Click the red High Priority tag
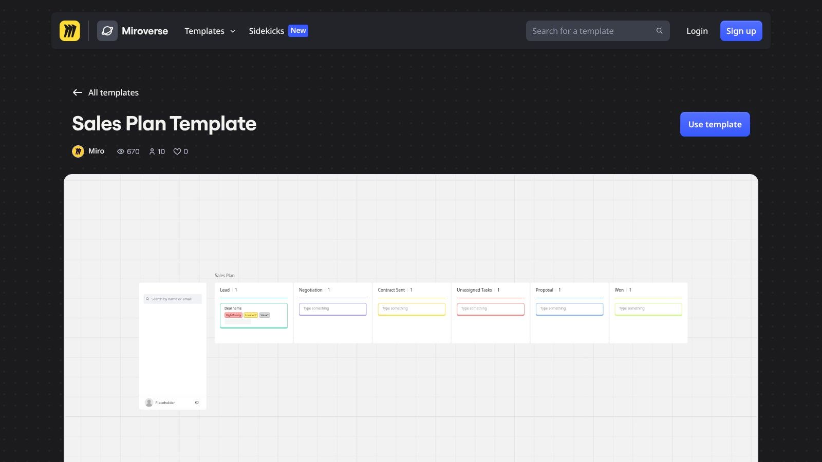 coord(233,315)
